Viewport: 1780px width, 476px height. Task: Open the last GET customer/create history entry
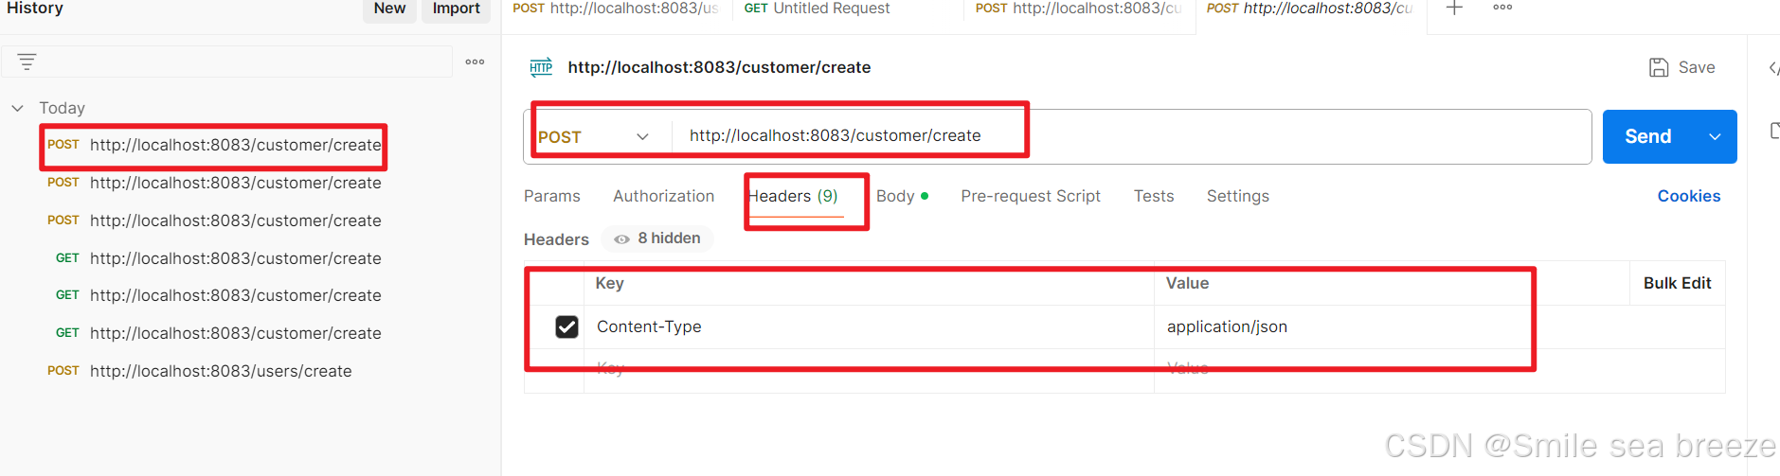click(218, 333)
